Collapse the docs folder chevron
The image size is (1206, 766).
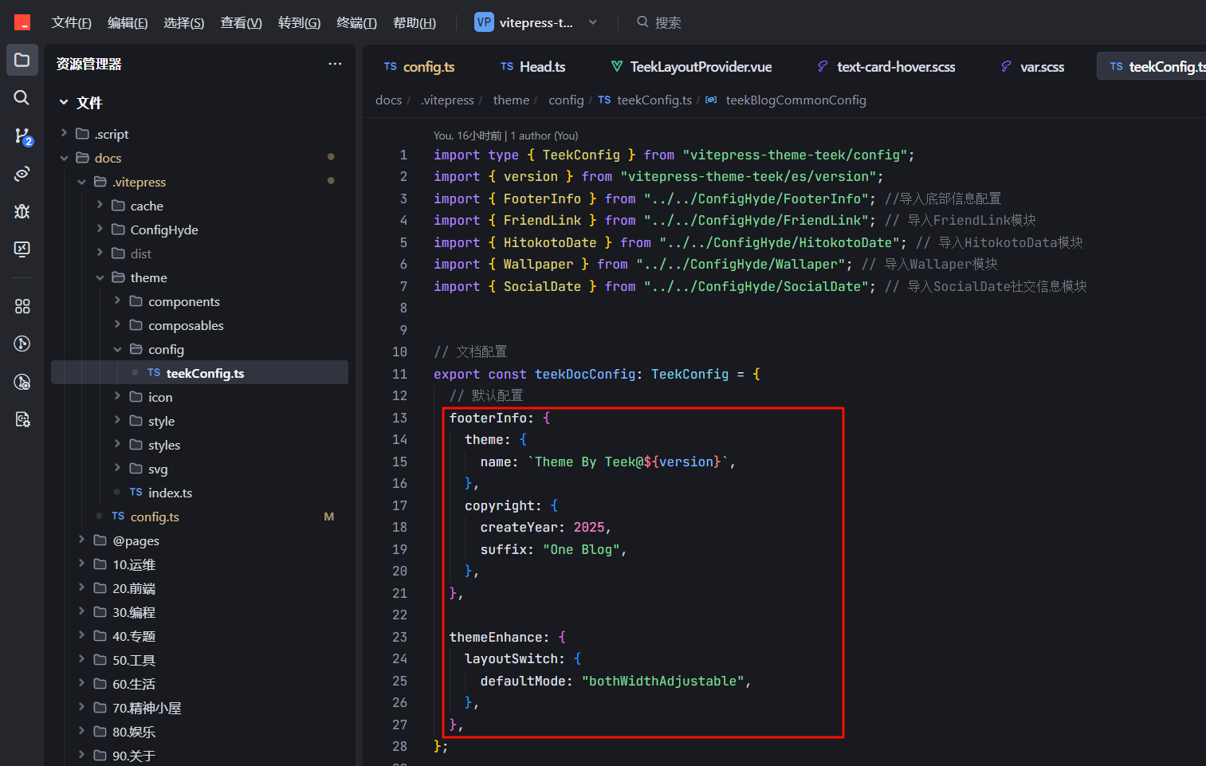[65, 158]
